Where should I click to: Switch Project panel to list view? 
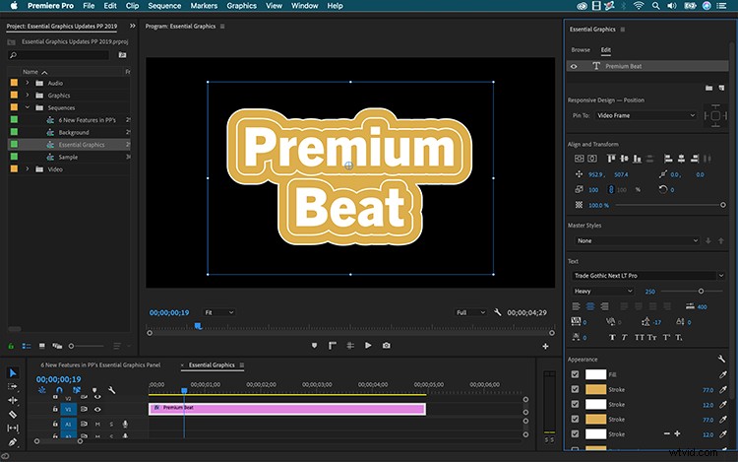tap(27, 346)
